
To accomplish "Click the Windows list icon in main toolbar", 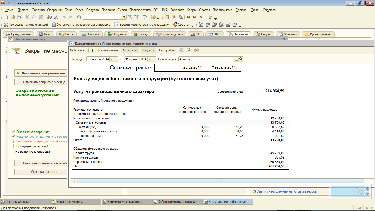I will click(145, 17).
